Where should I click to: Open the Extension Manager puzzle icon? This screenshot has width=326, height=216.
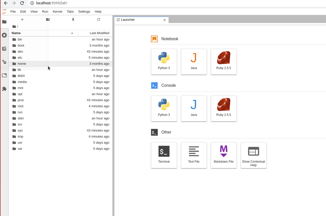(4, 89)
